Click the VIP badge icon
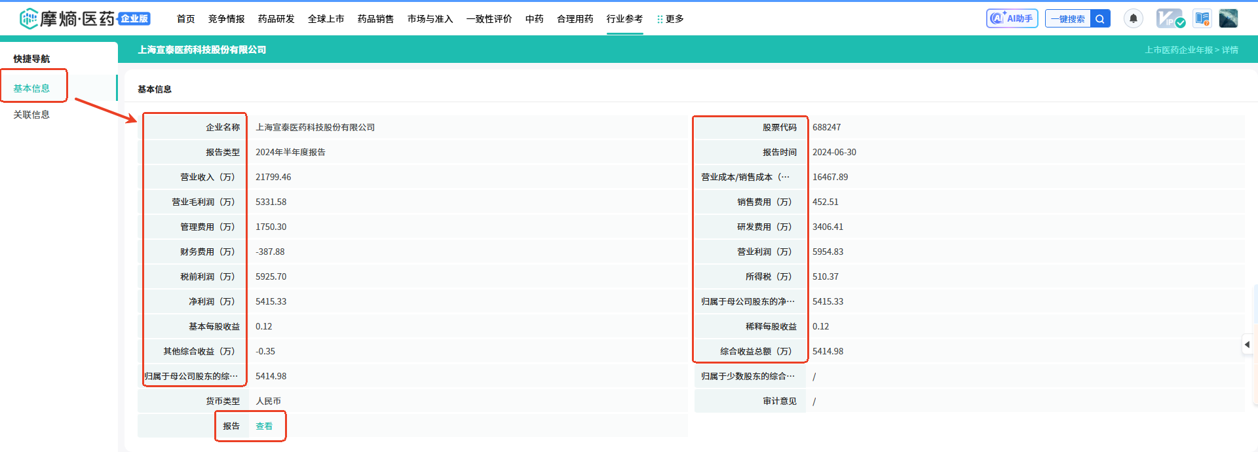The height and width of the screenshot is (452, 1258). 1170,18
